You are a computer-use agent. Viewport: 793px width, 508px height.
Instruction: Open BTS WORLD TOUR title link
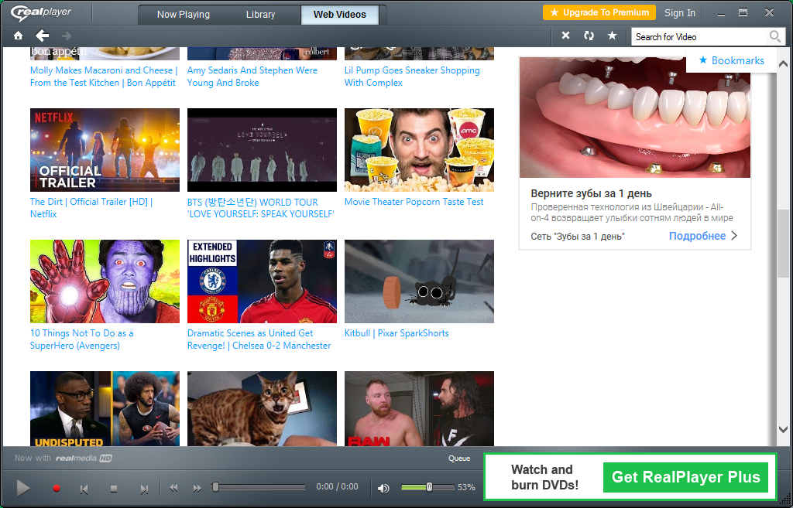click(x=261, y=208)
